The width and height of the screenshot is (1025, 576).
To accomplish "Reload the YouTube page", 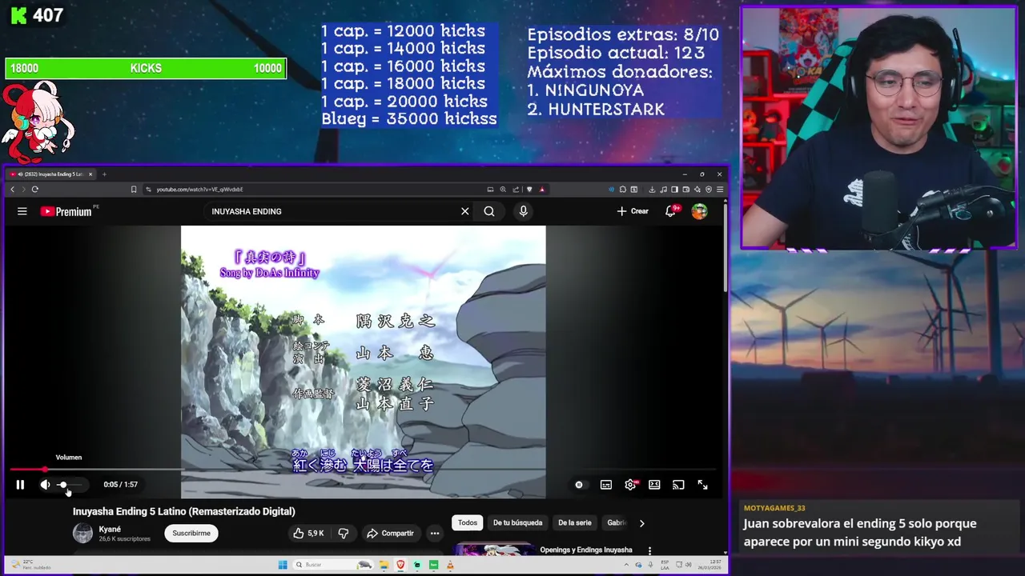I will coord(34,190).
